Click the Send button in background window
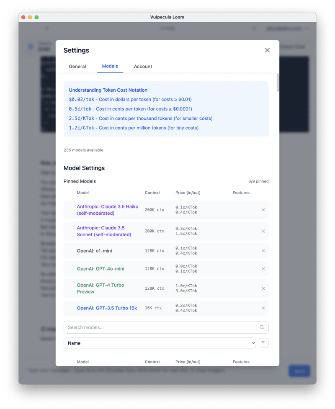 pyautogui.click(x=299, y=371)
